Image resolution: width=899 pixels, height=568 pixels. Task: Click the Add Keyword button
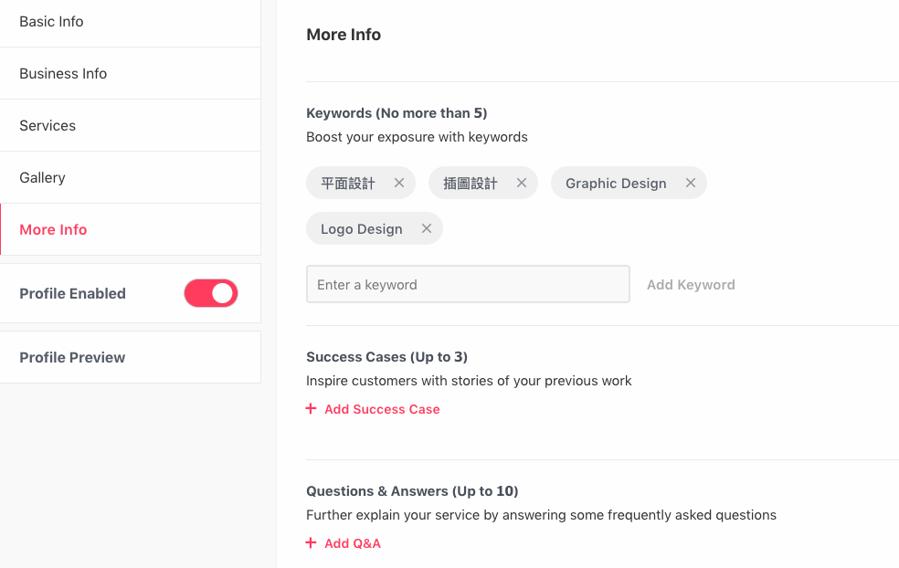point(691,285)
